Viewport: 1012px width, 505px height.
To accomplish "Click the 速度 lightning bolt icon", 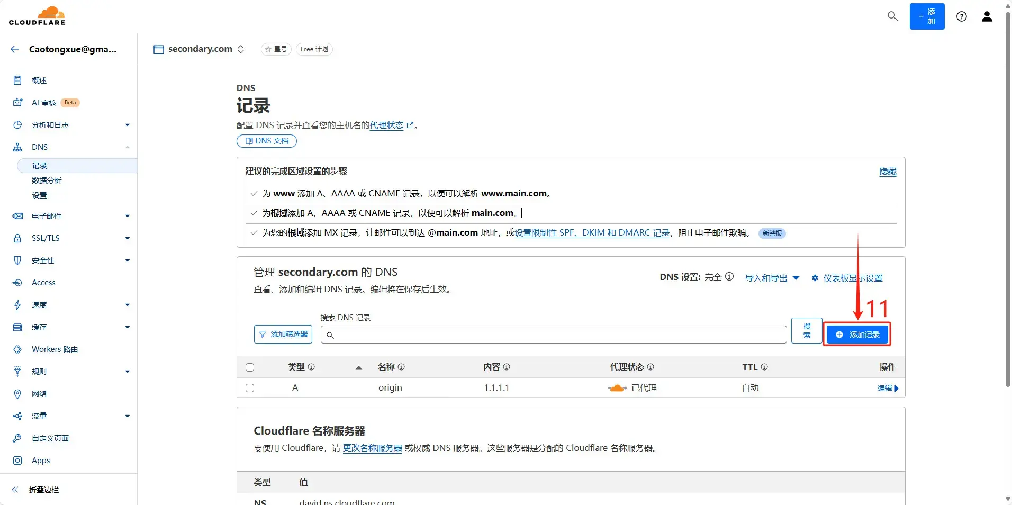I will pos(17,305).
